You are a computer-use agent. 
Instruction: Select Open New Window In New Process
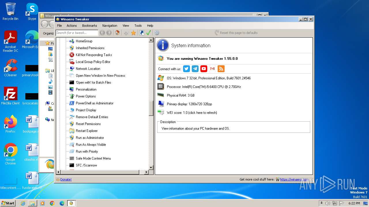tap(100, 76)
